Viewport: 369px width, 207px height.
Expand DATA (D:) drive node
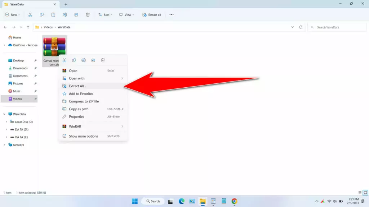tap(6, 129)
